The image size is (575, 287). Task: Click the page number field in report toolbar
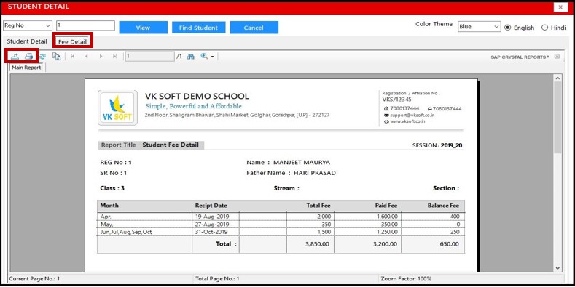tap(150, 56)
